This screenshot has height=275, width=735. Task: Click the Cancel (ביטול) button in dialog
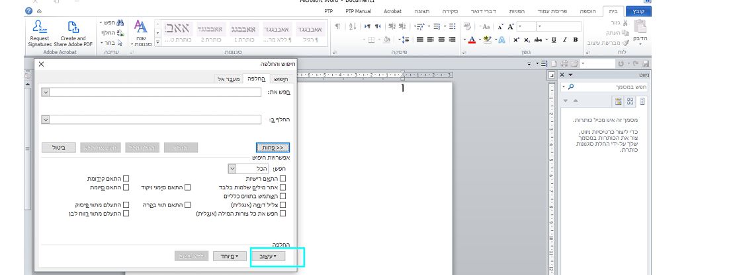click(59, 148)
